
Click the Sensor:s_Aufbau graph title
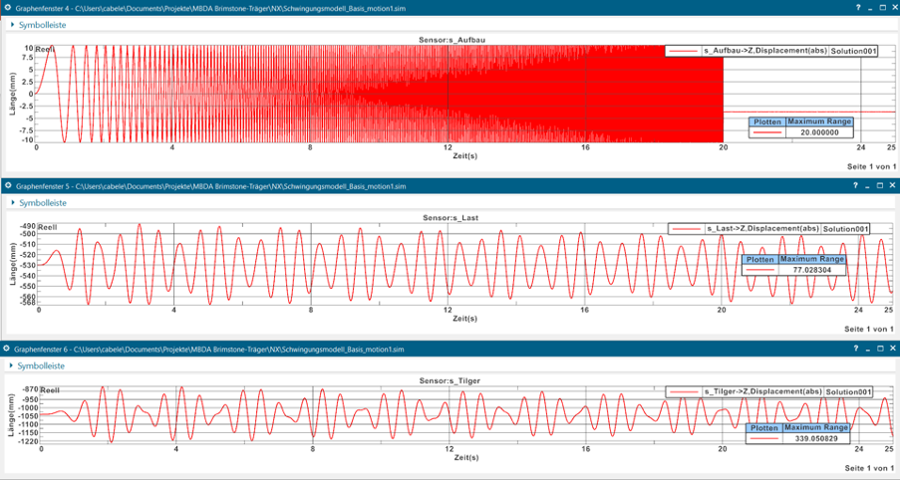(x=452, y=39)
